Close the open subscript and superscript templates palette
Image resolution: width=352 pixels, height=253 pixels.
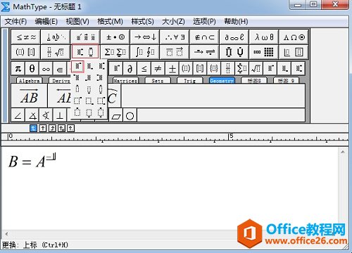click(85, 52)
